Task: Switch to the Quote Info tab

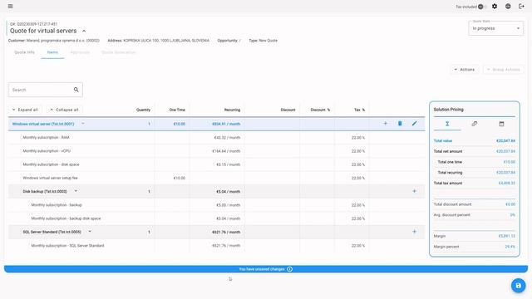Action: [x=24, y=52]
